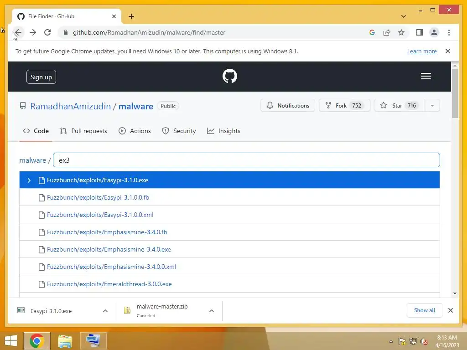
Task: Click the padlock site info icon
Action: coord(66,32)
